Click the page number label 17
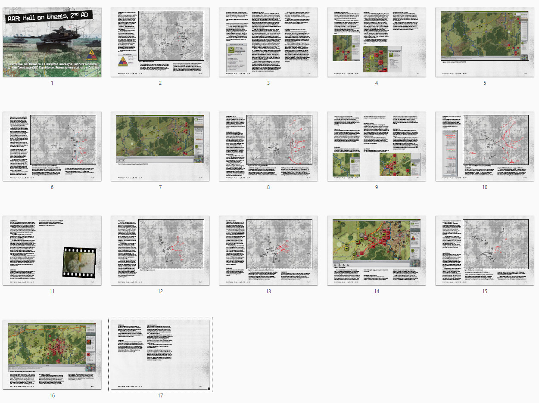 tap(160, 395)
